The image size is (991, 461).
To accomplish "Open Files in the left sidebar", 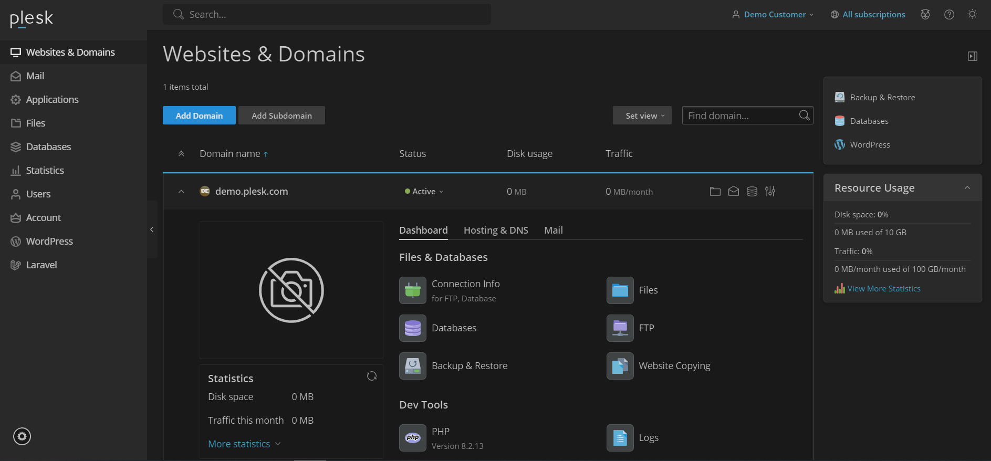I will 74,123.
